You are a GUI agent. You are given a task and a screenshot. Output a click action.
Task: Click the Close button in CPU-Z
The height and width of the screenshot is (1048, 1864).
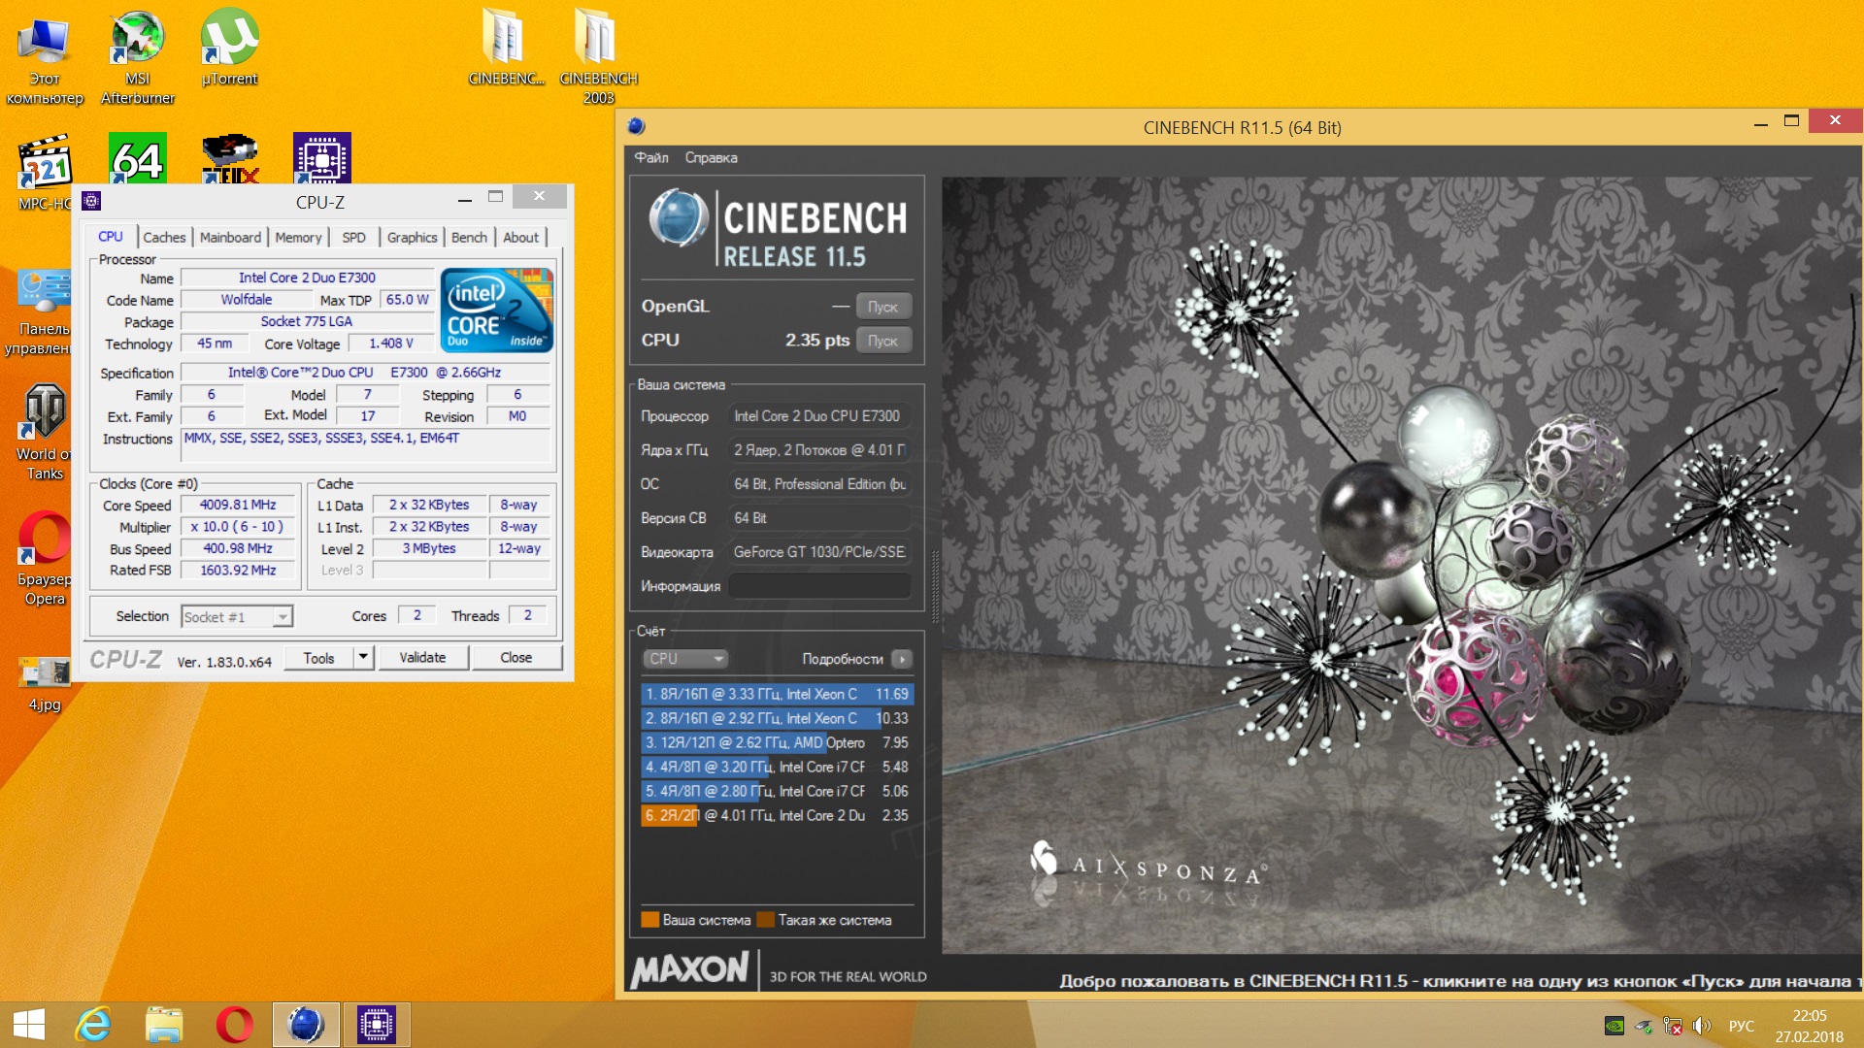coord(516,657)
